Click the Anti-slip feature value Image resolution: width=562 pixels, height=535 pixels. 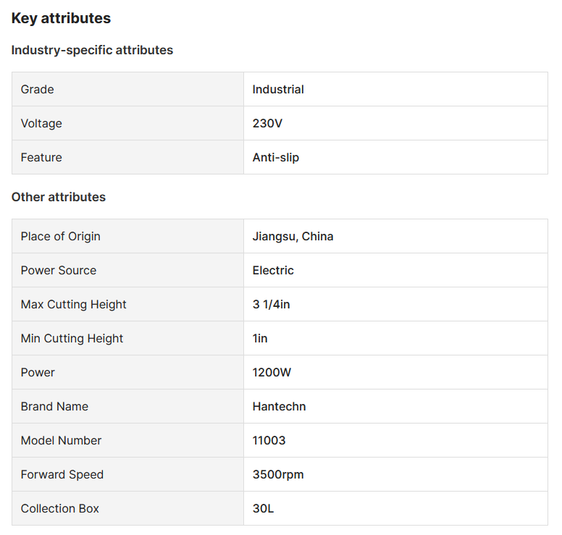276,158
